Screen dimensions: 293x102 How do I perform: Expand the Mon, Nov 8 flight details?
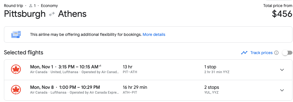(x=282, y=90)
